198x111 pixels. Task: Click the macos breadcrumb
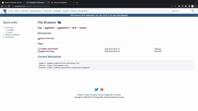(83, 28)
